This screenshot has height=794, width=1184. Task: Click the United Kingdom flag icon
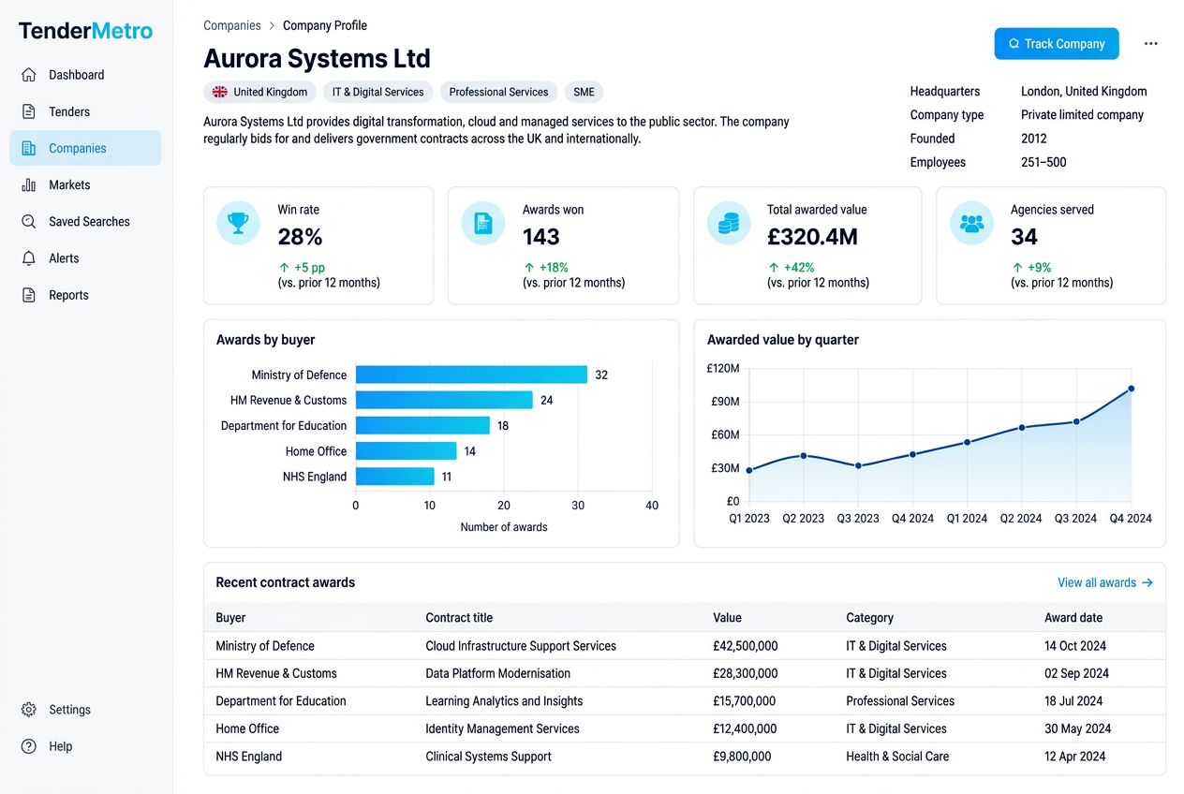[x=220, y=92]
